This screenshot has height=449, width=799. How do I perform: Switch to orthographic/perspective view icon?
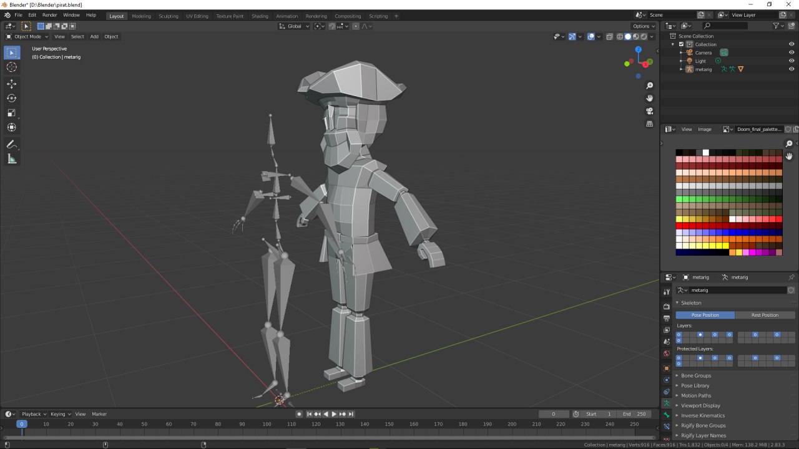click(x=650, y=123)
